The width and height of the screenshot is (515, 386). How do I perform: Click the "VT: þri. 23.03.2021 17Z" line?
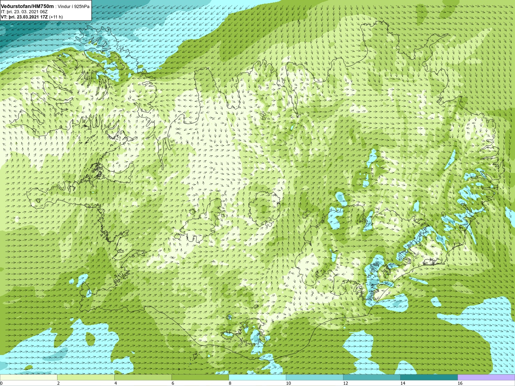24,17
